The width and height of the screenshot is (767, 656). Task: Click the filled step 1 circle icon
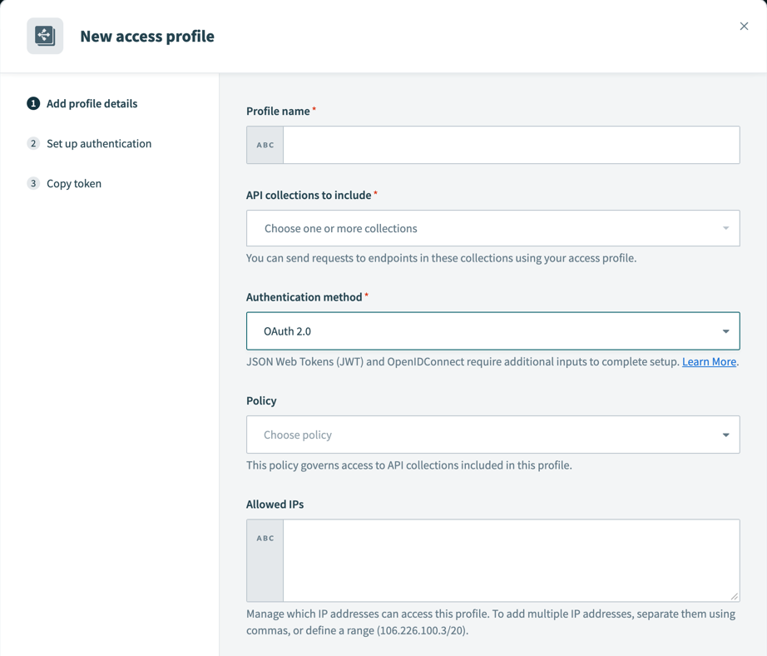[x=33, y=104]
